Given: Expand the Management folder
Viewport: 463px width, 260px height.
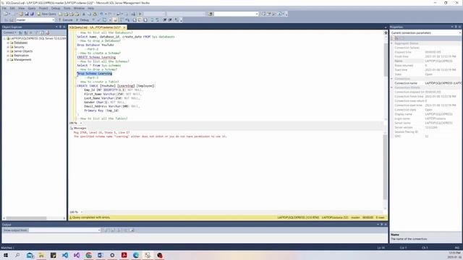Looking at the screenshot, I should point(8,59).
